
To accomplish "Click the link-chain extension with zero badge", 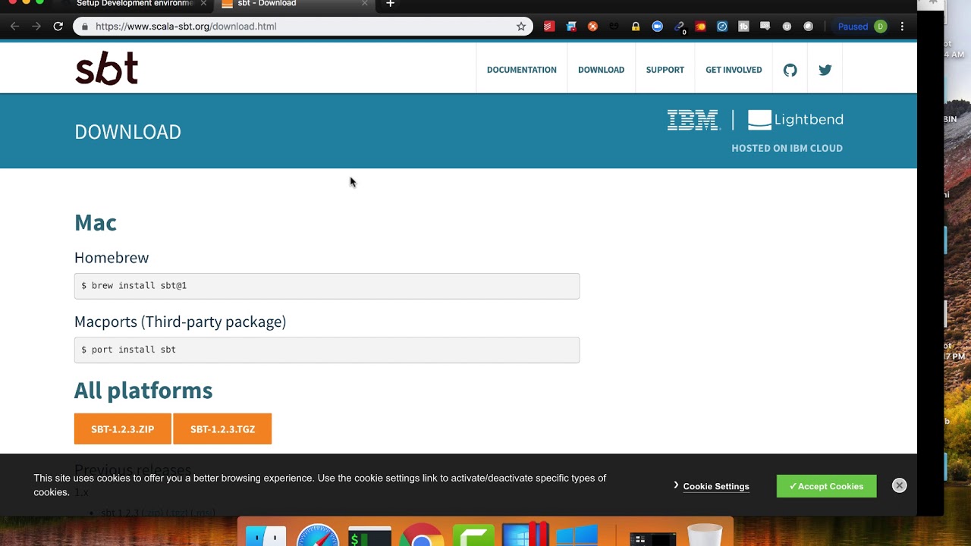I will tap(680, 27).
